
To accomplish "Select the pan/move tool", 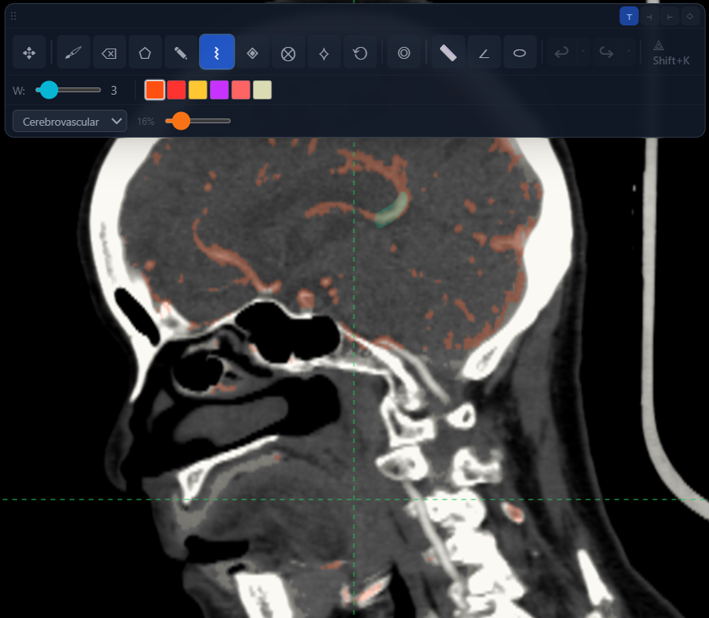I will [x=29, y=53].
